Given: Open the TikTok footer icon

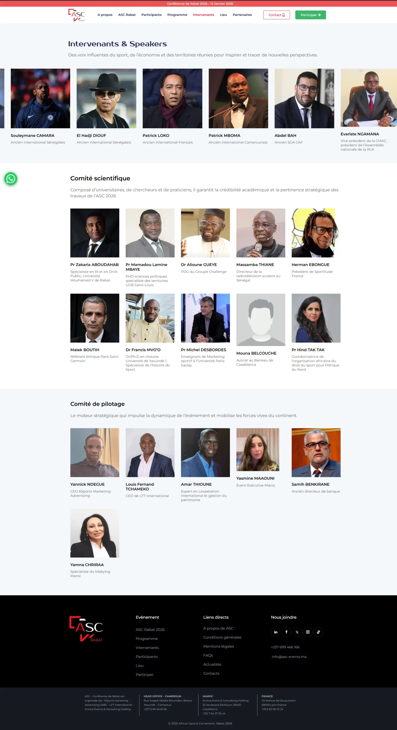Looking at the screenshot, I should tap(318, 632).
